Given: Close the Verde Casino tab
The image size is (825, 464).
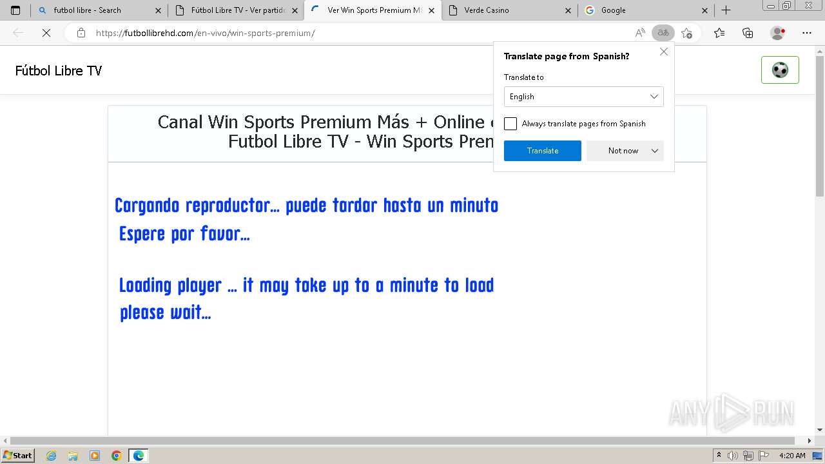Looking at the screenshot, I should tap(568, 10).
